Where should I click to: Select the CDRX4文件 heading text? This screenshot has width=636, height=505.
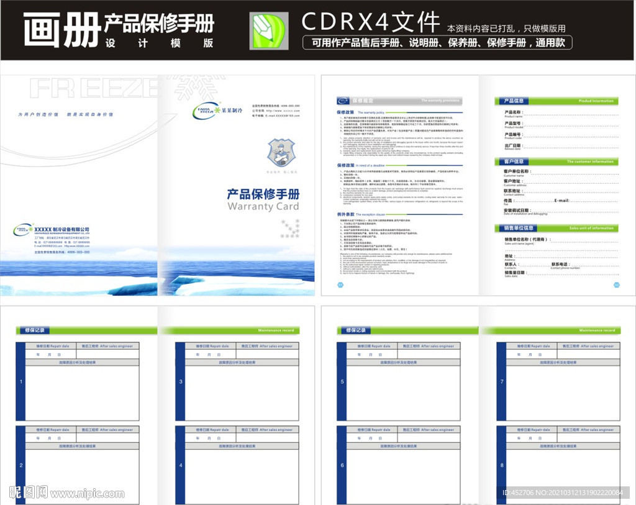(x=370, y=22)
